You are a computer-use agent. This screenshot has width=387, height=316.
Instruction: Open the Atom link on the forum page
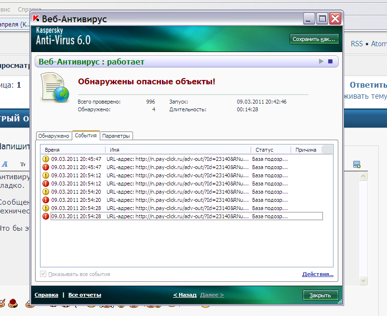pyautogui.click(x=379, y=44)
